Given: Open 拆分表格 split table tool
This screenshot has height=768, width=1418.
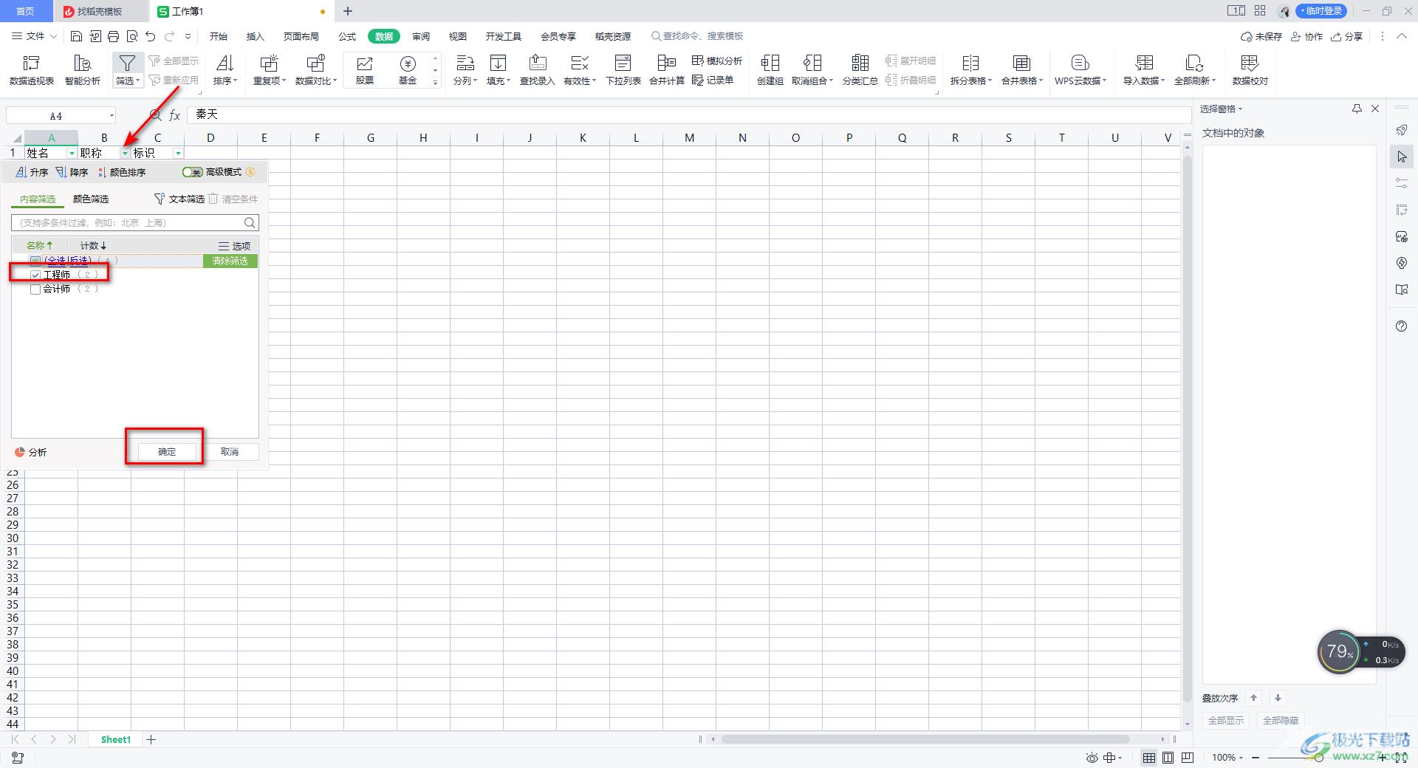Looking at the screenshot, I should 970,70.
